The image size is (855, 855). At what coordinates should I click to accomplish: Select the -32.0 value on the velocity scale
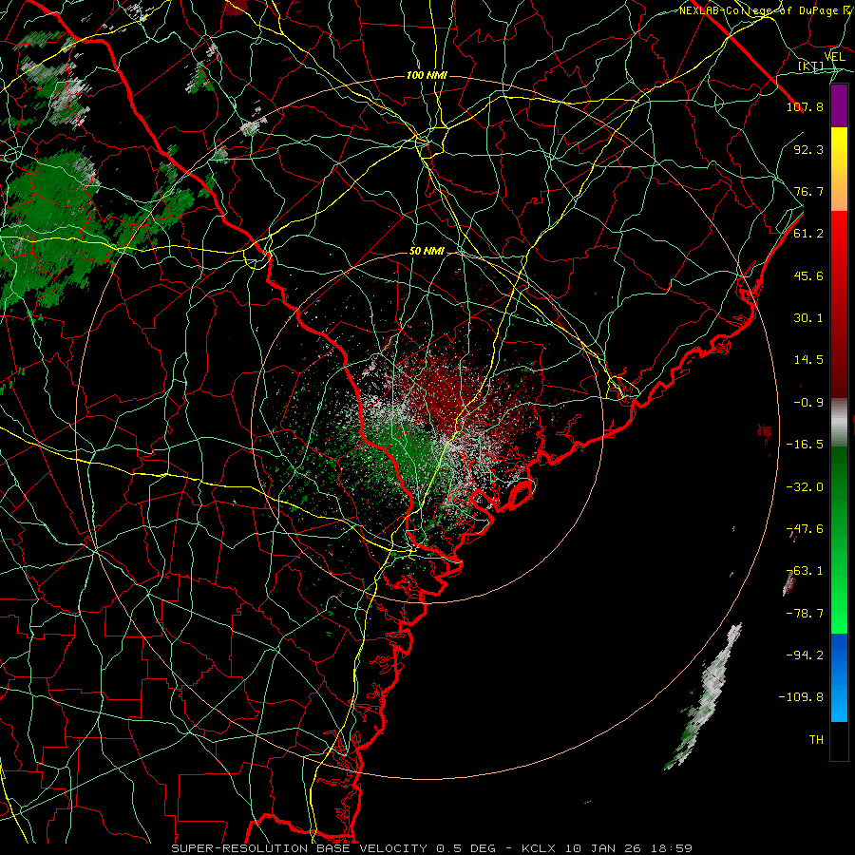(805, 487)
